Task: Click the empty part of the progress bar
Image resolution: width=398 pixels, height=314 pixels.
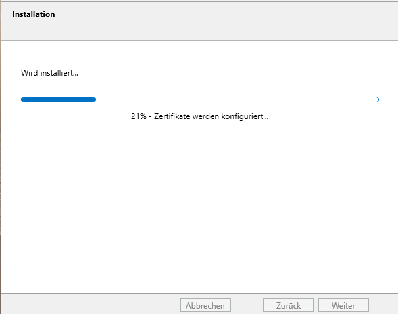Action: pyautogui.click(x=237, y=99)
